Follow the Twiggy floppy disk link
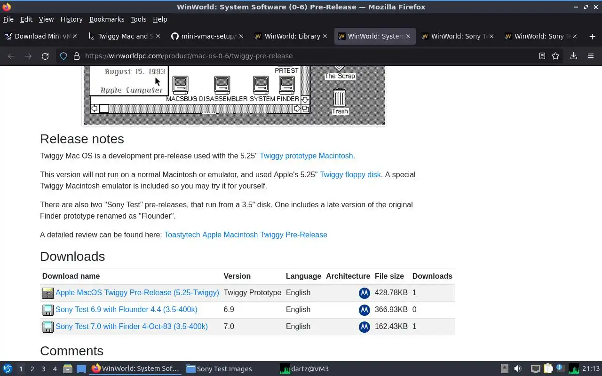The width and height of the screenshot is (602, 376). (350, 174)
